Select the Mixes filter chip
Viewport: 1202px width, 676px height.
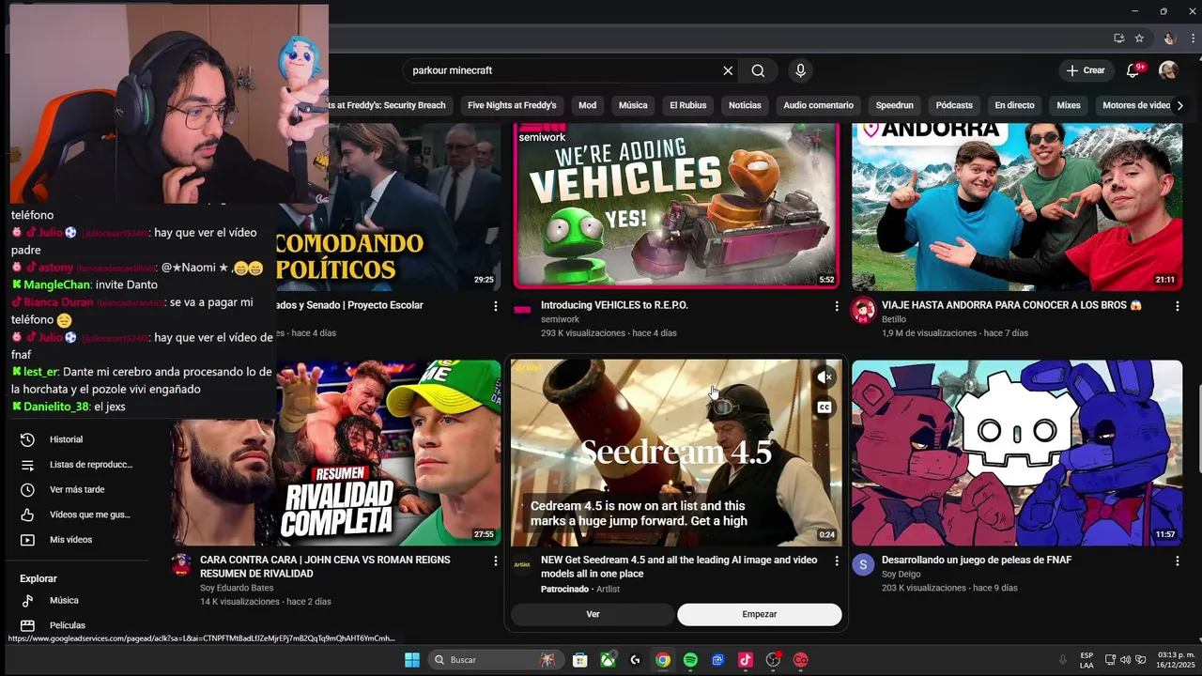[1069, 105]
